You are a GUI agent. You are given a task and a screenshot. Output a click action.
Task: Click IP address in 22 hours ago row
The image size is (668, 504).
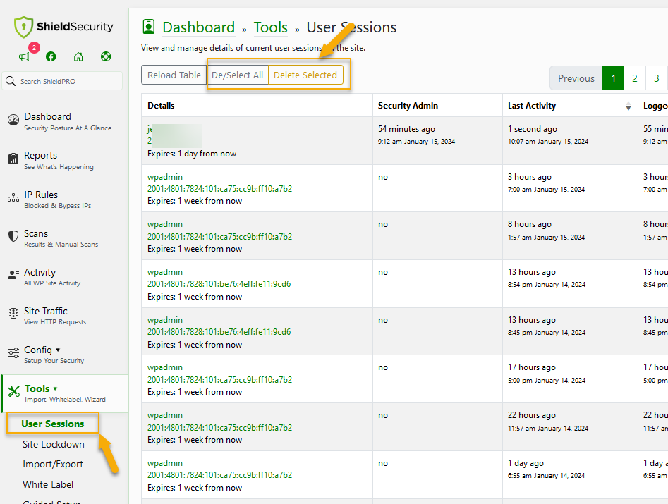click(220, 427)
